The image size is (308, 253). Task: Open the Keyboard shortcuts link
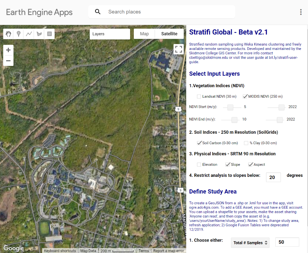60,251
